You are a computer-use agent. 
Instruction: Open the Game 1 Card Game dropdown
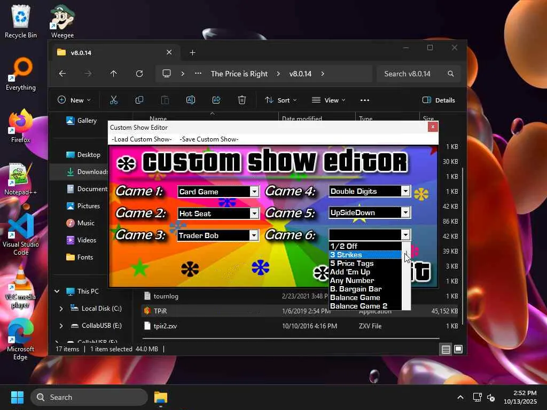pyautogui.click(x=254, y=192)
